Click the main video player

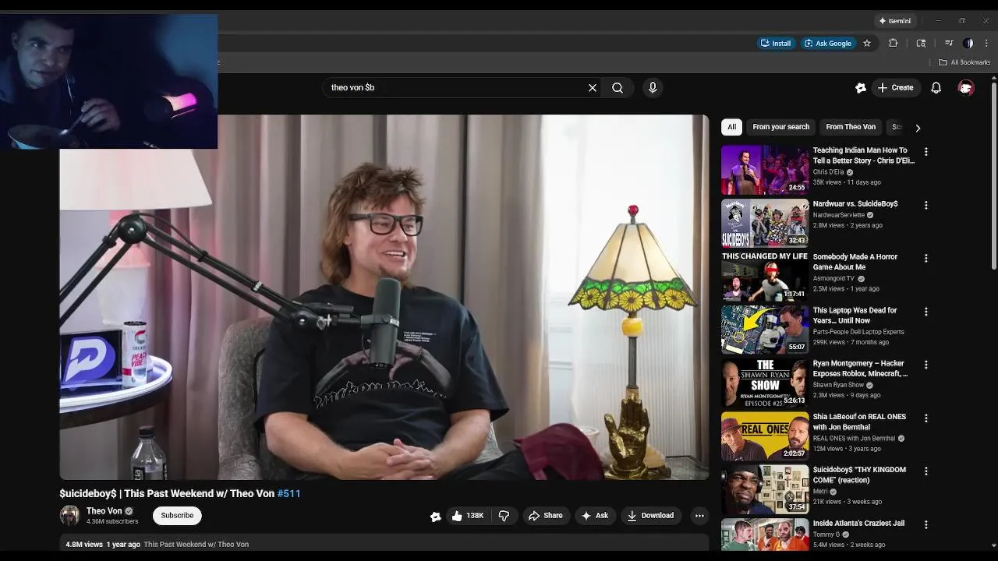[384, 297]
